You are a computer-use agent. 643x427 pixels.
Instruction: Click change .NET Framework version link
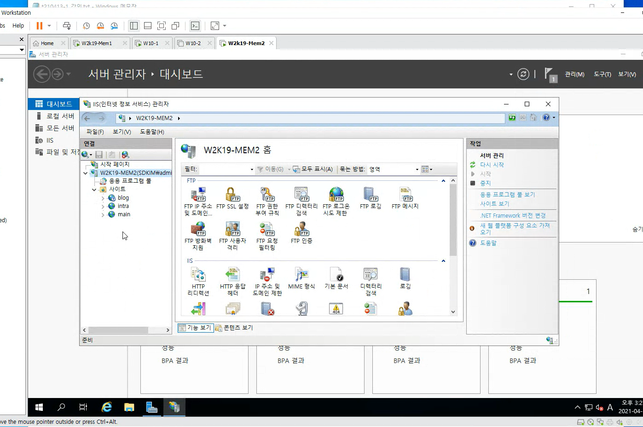pos(513,215)
